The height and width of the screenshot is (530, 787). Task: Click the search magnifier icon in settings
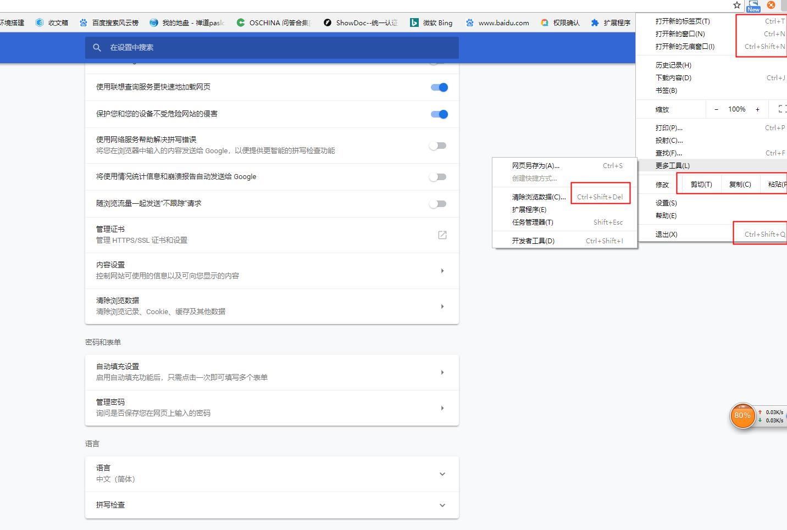97,48
